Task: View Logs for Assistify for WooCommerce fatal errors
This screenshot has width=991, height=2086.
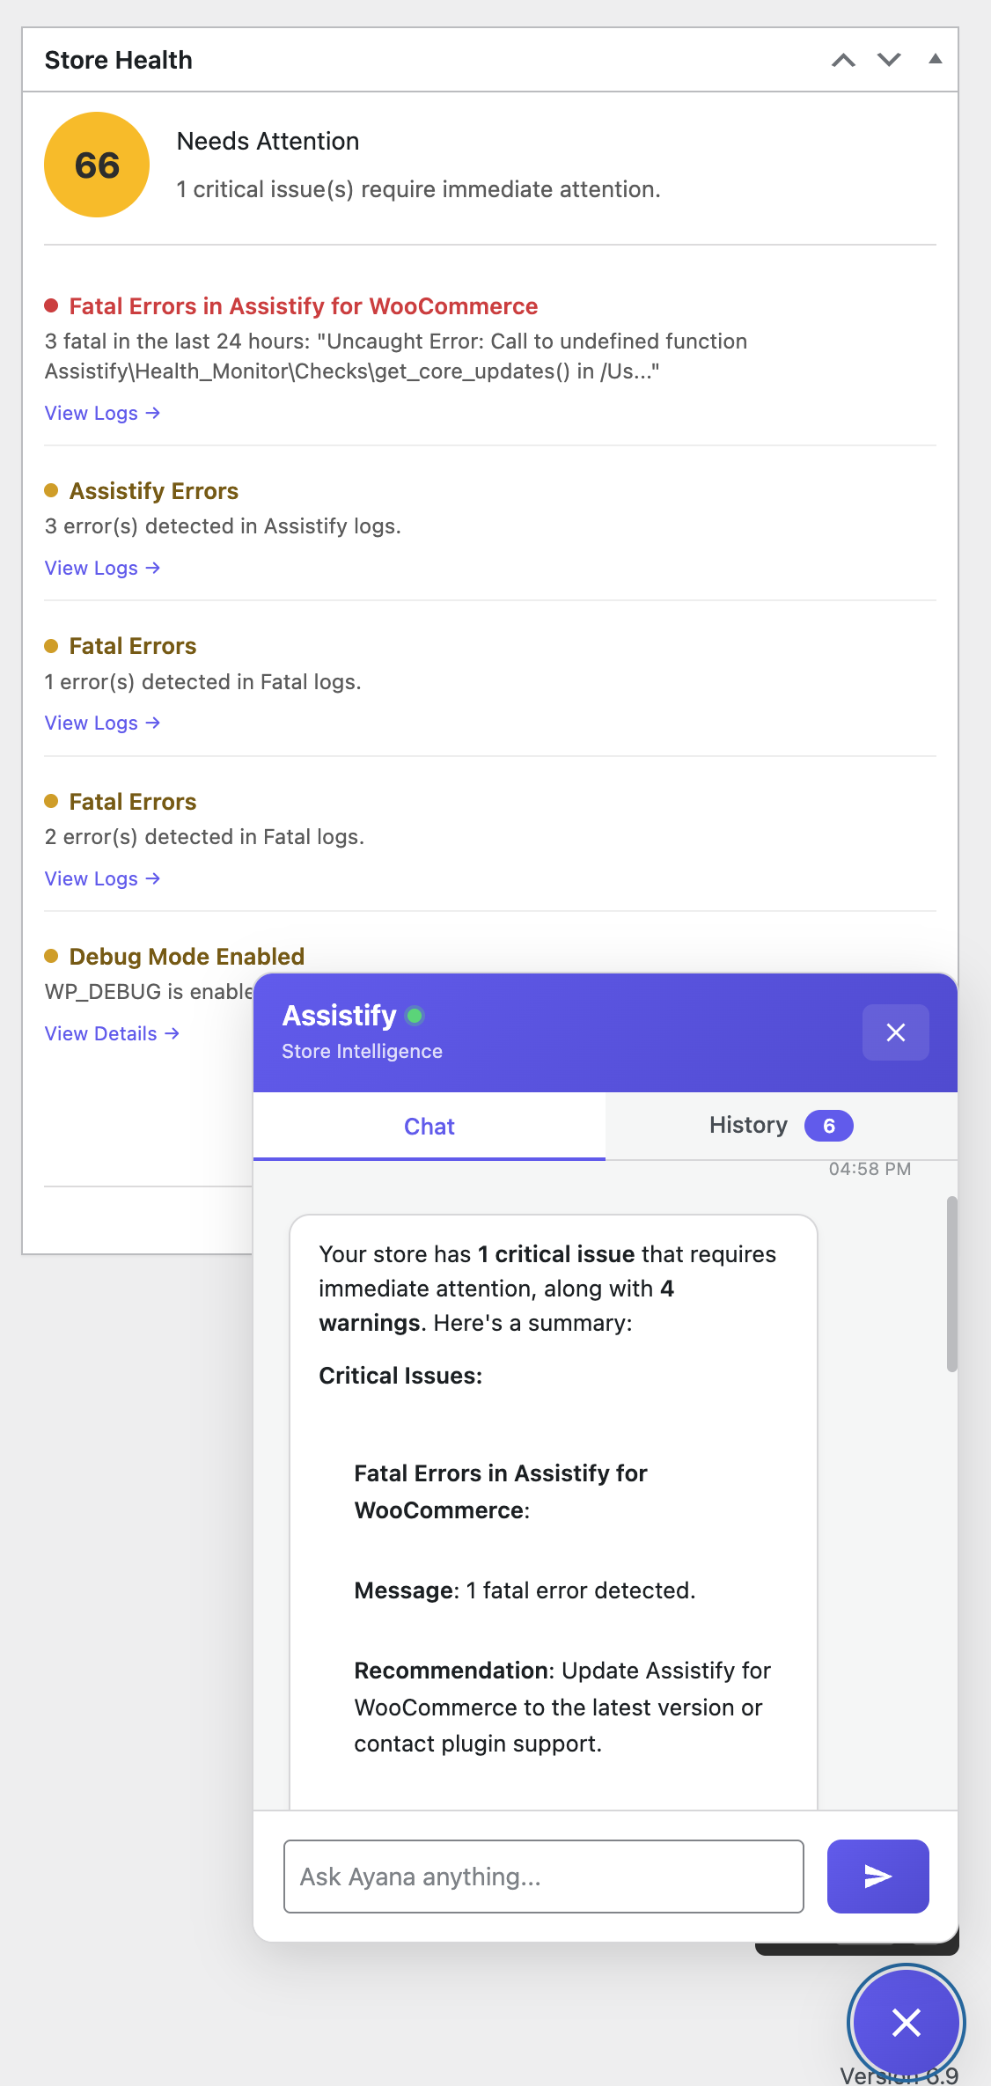Action: tap(102, 413)
